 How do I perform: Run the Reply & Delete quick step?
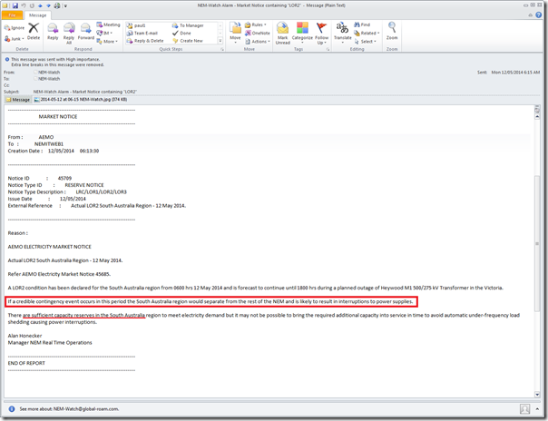click(145, 41)
